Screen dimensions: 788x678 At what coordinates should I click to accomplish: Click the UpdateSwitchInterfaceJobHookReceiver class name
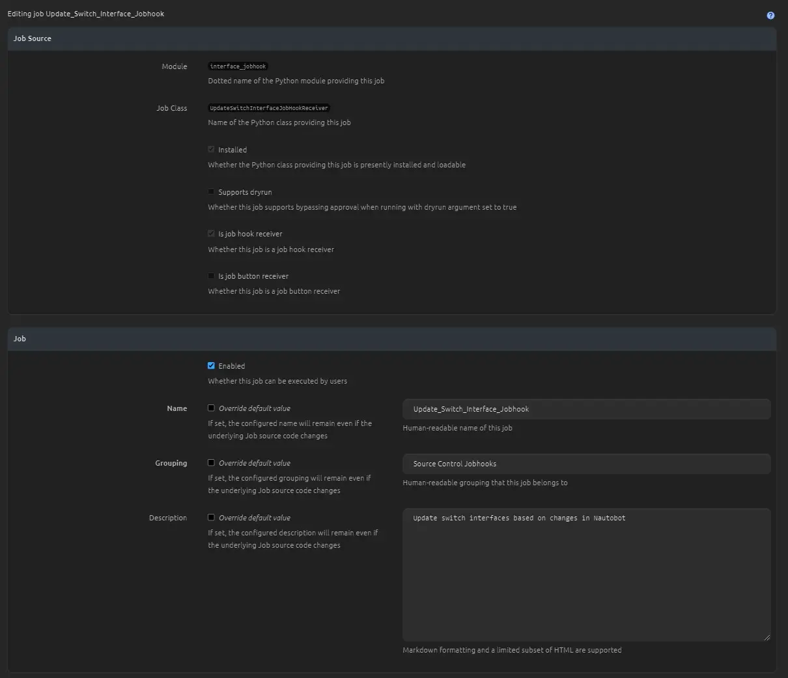pos(269,108)
